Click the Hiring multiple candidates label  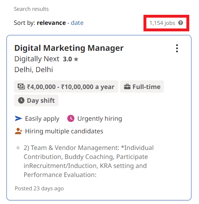click(x=64, y=131)
